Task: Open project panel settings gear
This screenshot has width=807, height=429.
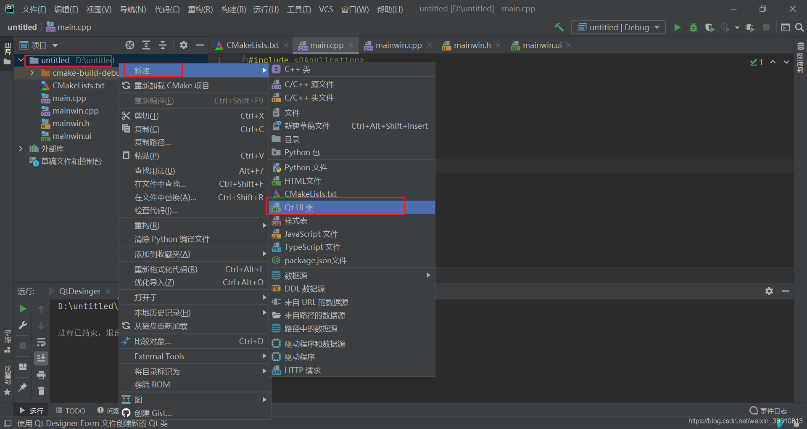Action: pyautogui.click(x=184, y=45)
